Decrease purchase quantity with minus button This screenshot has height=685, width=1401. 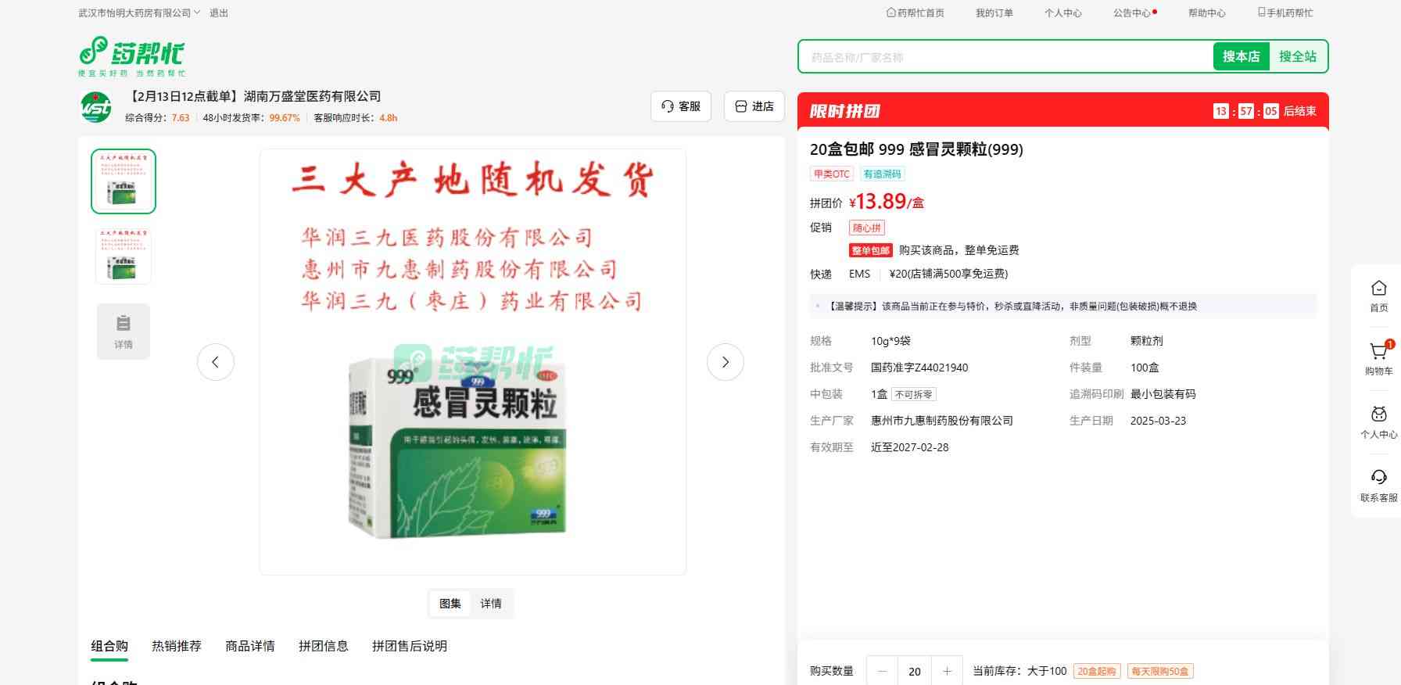coord(883,671)
